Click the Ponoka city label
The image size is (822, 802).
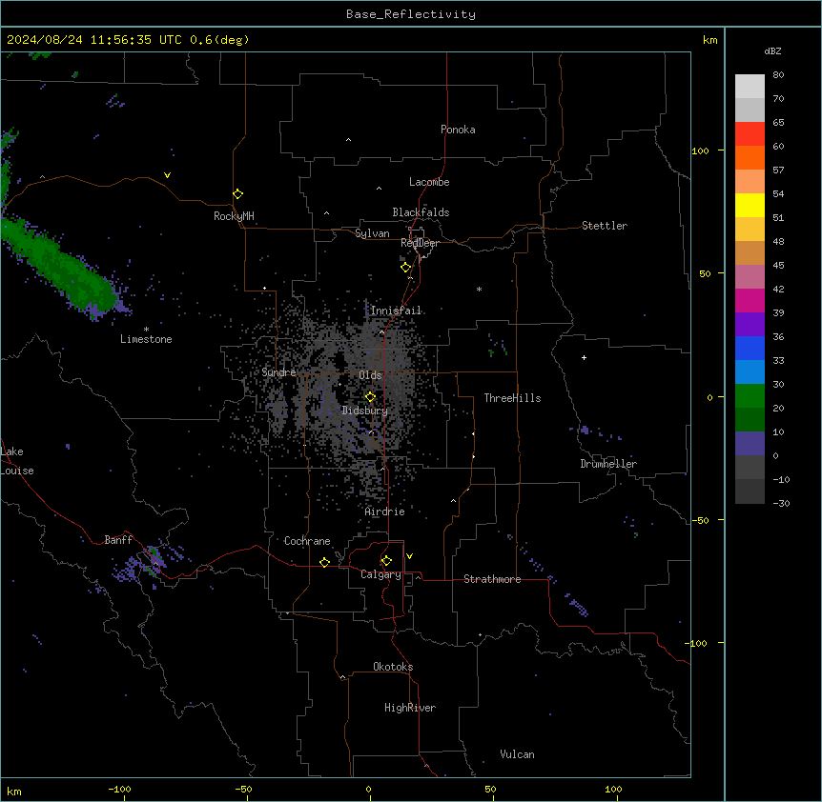coord(458,130)
